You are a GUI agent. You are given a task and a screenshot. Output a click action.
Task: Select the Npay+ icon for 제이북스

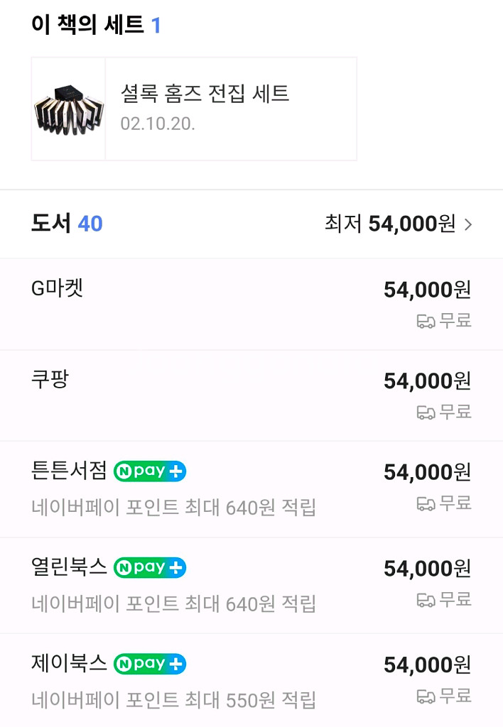pyautogui.click(x=149, y=664)
